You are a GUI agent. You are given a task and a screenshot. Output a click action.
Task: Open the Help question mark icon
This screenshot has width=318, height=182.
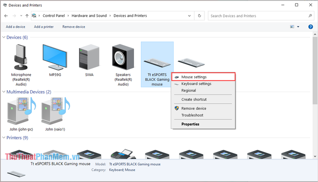click(310, 27)
